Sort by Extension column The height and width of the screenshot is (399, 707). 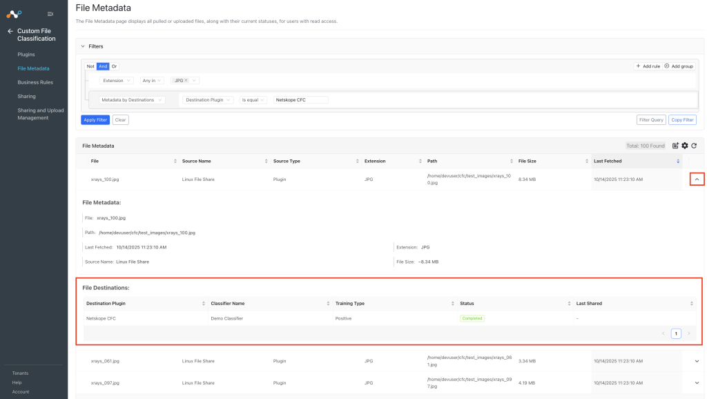pyautogui.click(x=420, y=161)
